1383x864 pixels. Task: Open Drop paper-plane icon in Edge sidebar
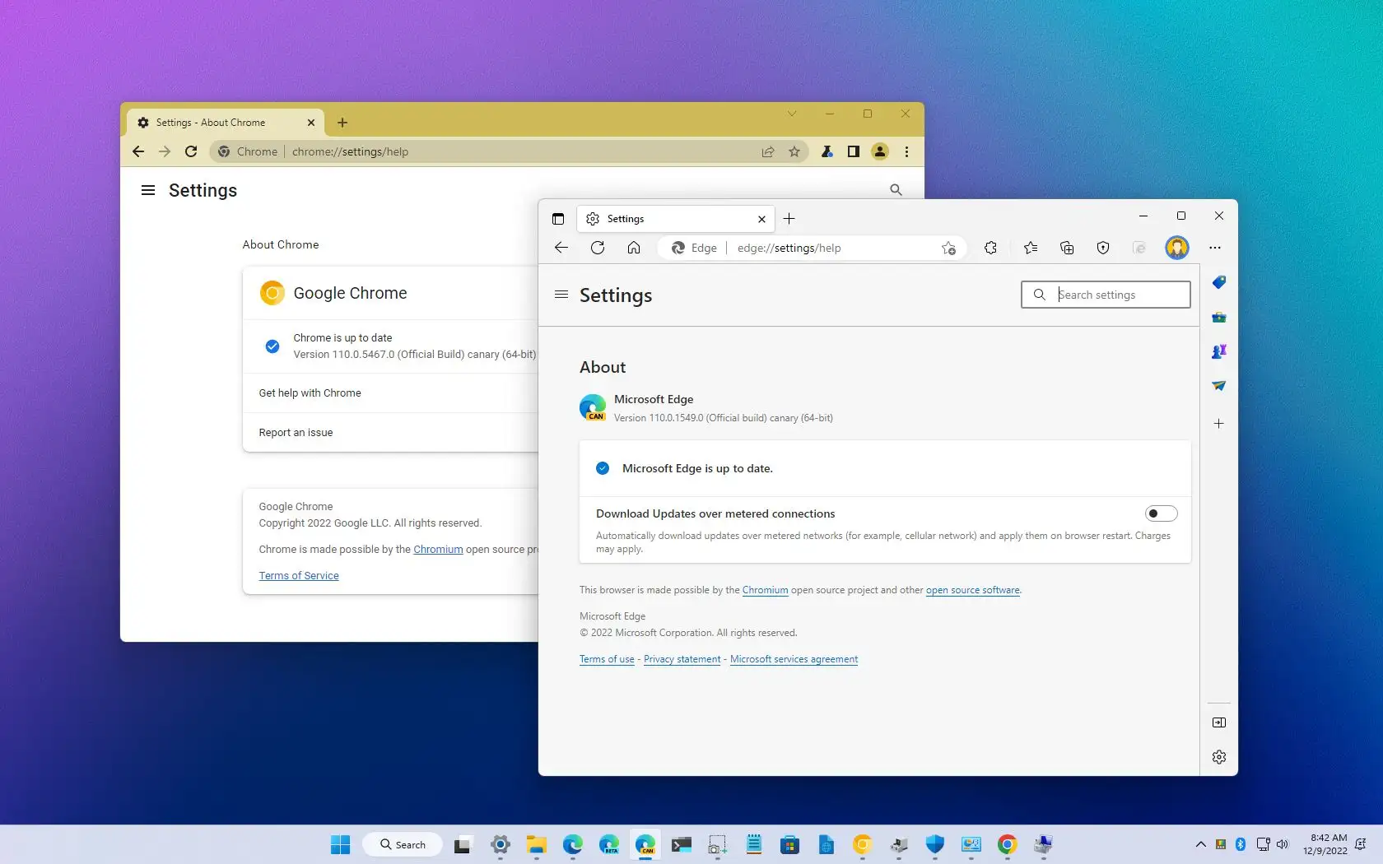[1218, 386]
